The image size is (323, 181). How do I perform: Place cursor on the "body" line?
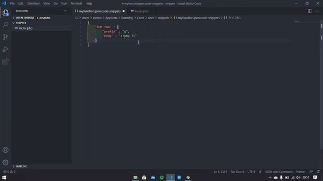(x=120, y=36)
